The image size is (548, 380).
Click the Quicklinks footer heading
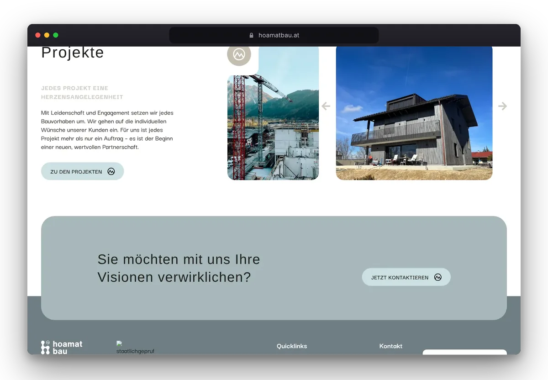point(292,346)
